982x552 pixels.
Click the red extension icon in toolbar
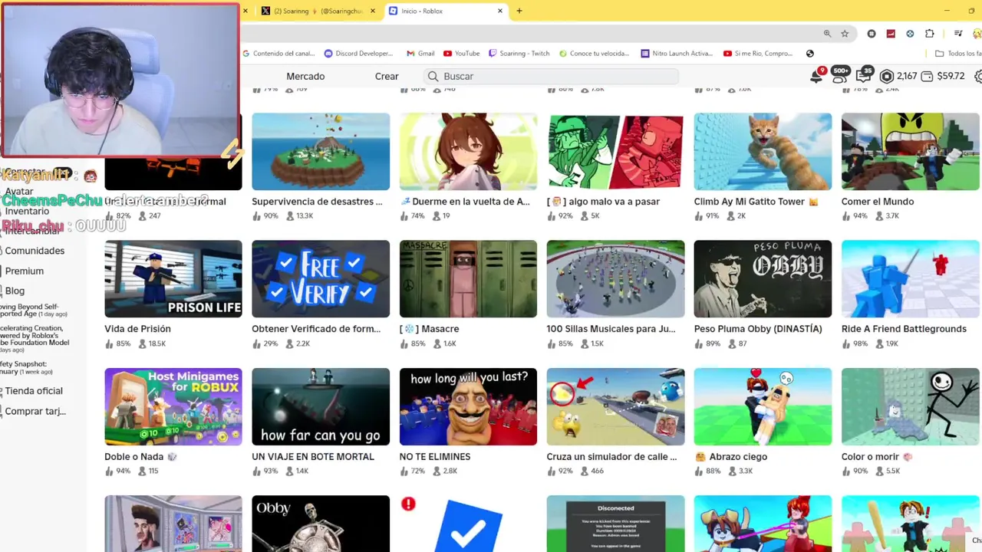coord(891,34)
